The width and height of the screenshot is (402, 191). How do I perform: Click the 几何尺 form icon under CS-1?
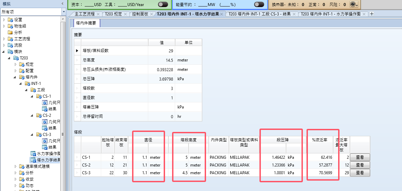[44, 103]
